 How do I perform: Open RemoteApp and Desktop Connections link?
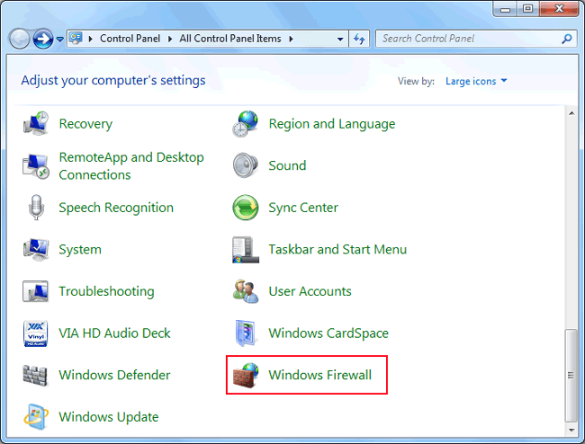point(131,166)
